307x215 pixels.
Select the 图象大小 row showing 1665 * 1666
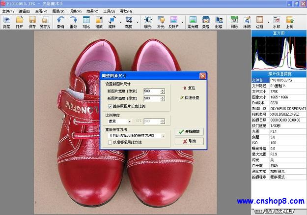279,97
